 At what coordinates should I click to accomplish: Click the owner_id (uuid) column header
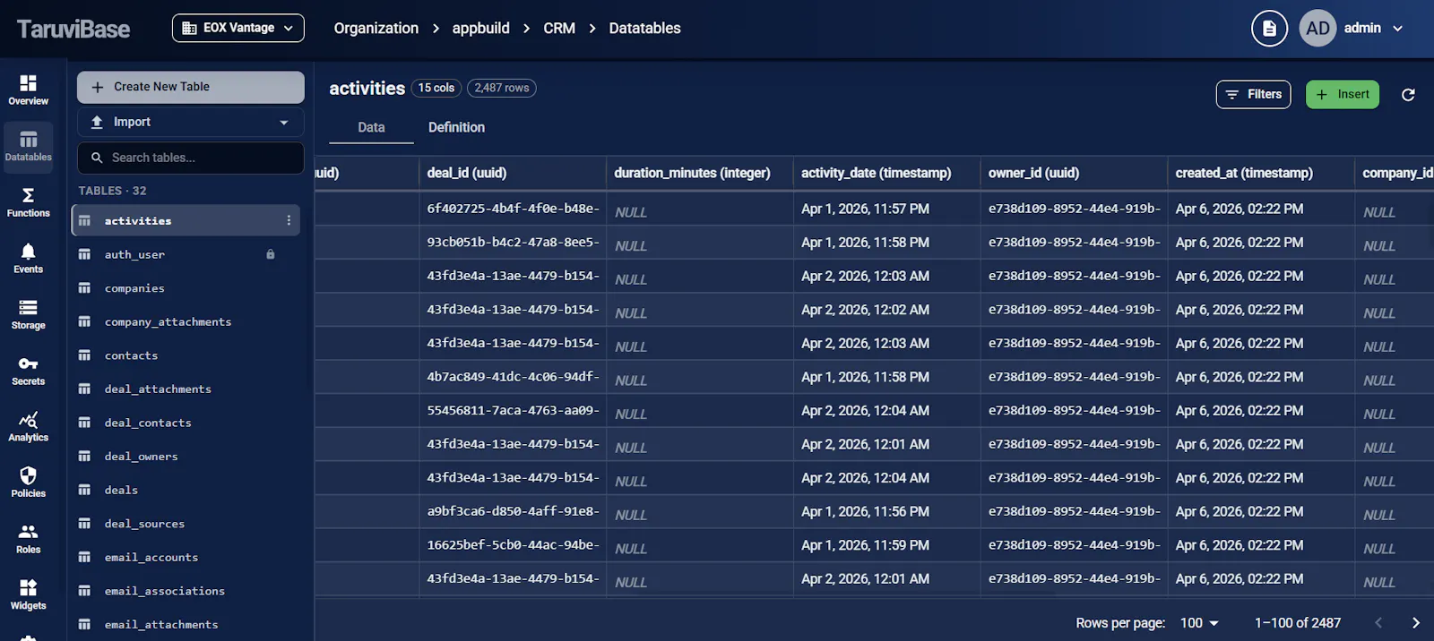1074,173
